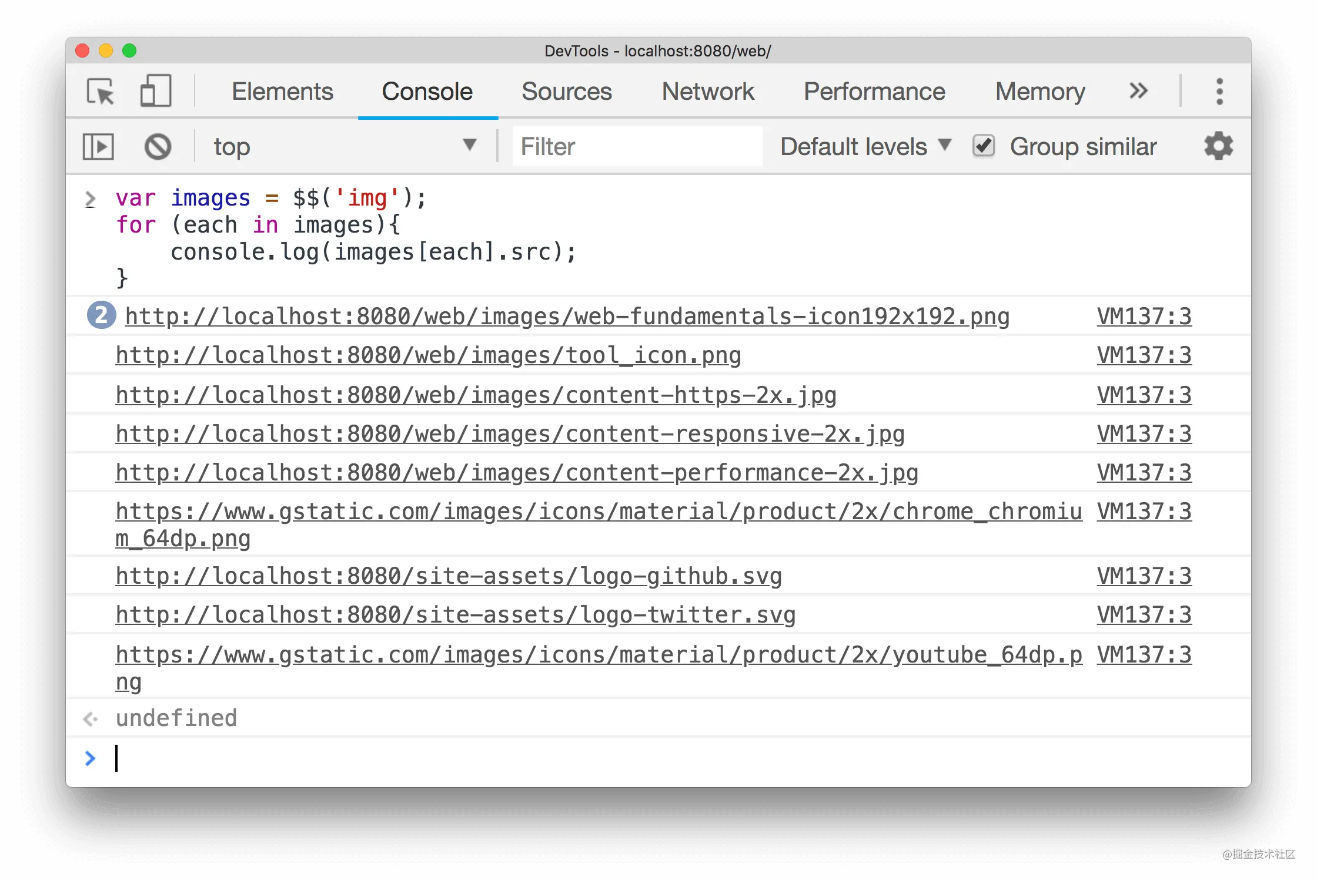
Task: Click the logo-github.svg link
Action: [x=449, y=576]
